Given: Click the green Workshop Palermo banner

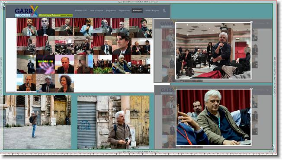Looking at the screenshot, I should coord(55,16).
